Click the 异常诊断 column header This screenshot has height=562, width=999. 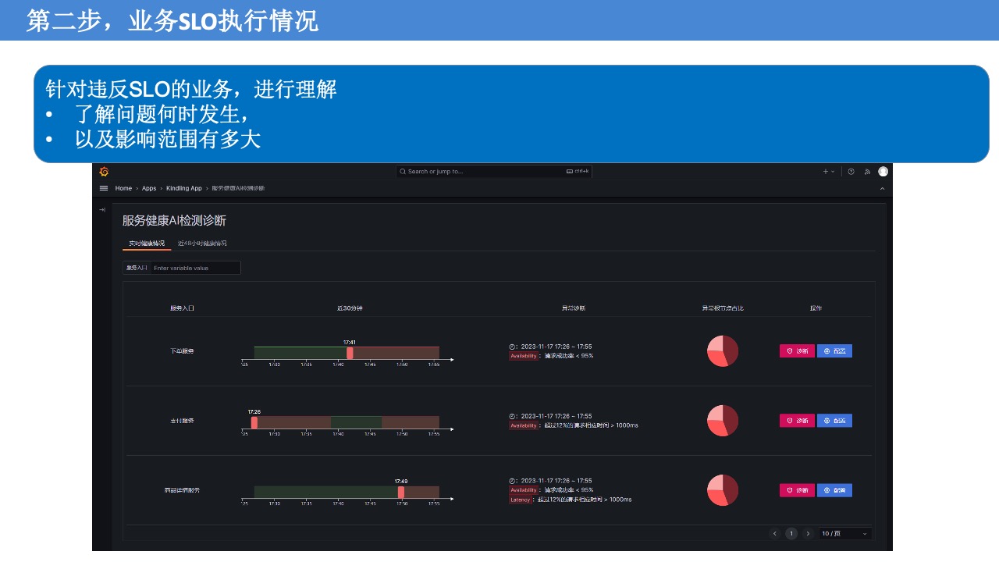[x=574, y=308]
